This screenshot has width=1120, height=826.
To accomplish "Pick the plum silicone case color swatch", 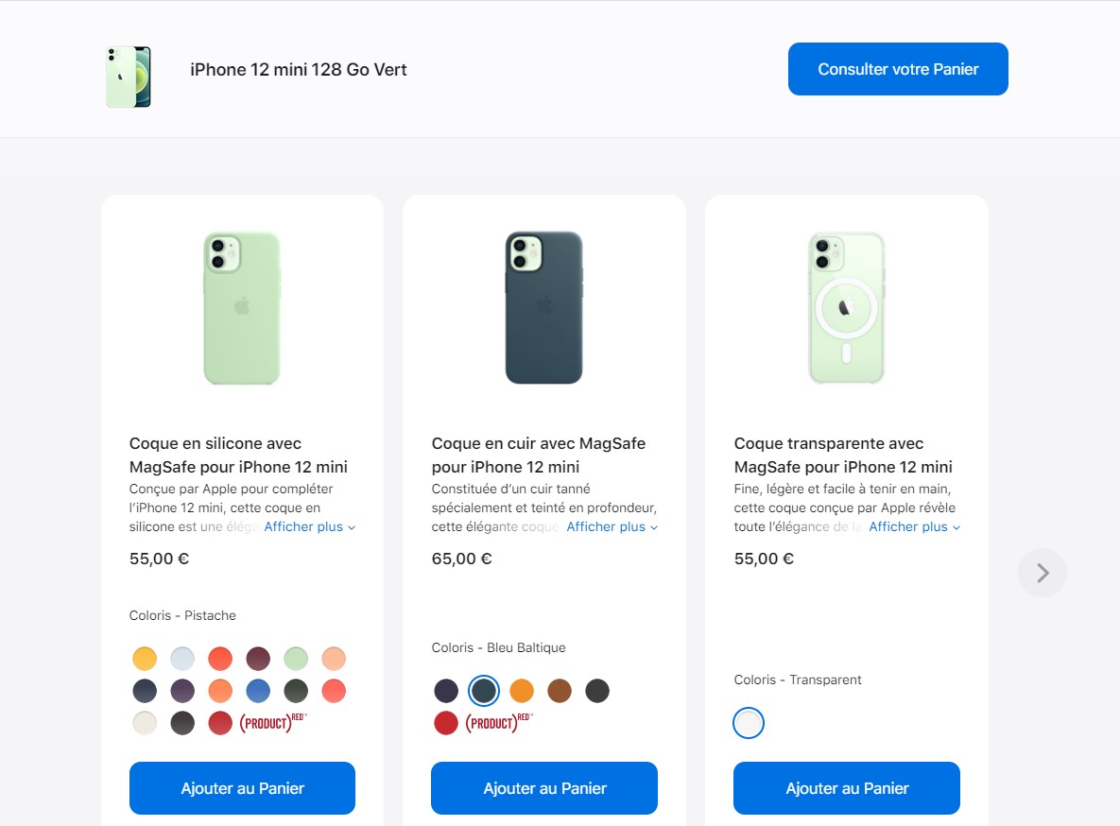I will [x=258, y=659].
